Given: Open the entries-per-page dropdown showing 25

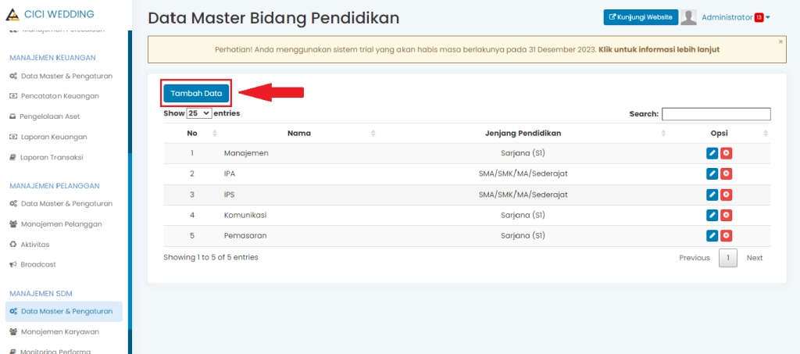Looking at the screenshot, I should coord(199,113).
